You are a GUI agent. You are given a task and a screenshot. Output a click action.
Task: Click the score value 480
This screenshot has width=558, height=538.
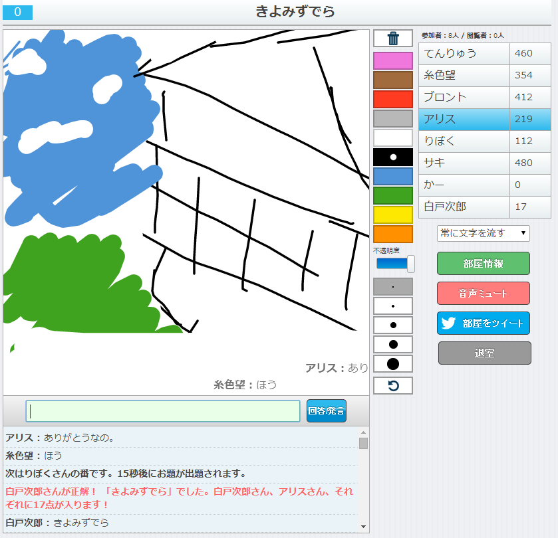click(x=523, y=163)
